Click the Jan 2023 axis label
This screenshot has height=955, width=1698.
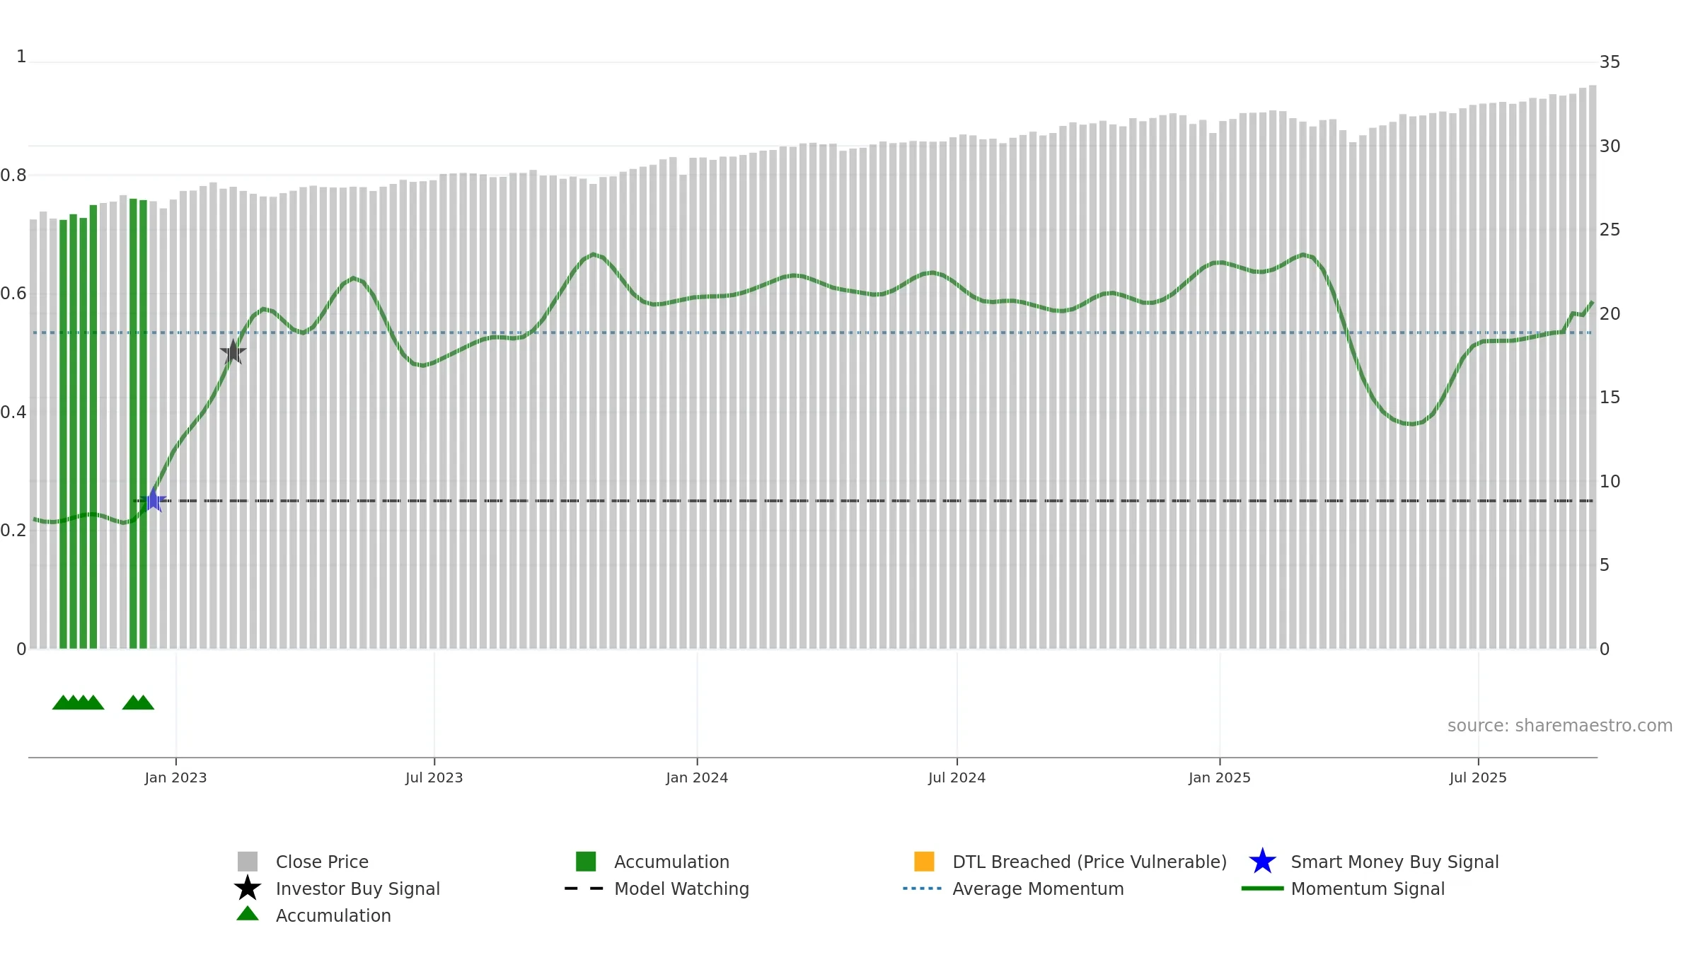pyautogui.click(x=175, y=778)
